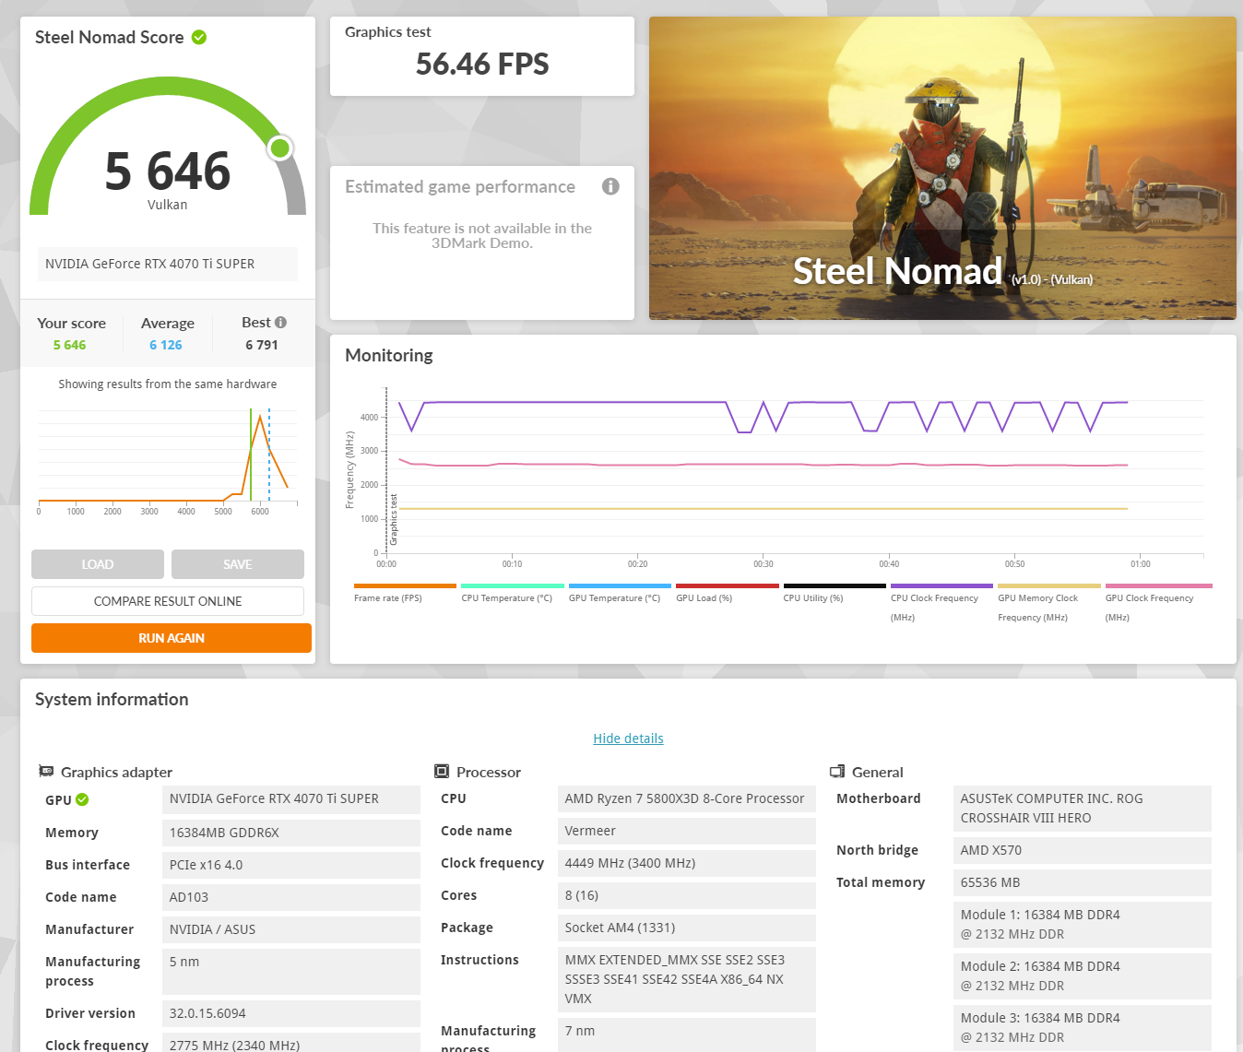Click the Instructions value listing MMX SSE
The width and height of the screenshot is (1243, 1052).
pyautogui.click(x=687, y=979)
